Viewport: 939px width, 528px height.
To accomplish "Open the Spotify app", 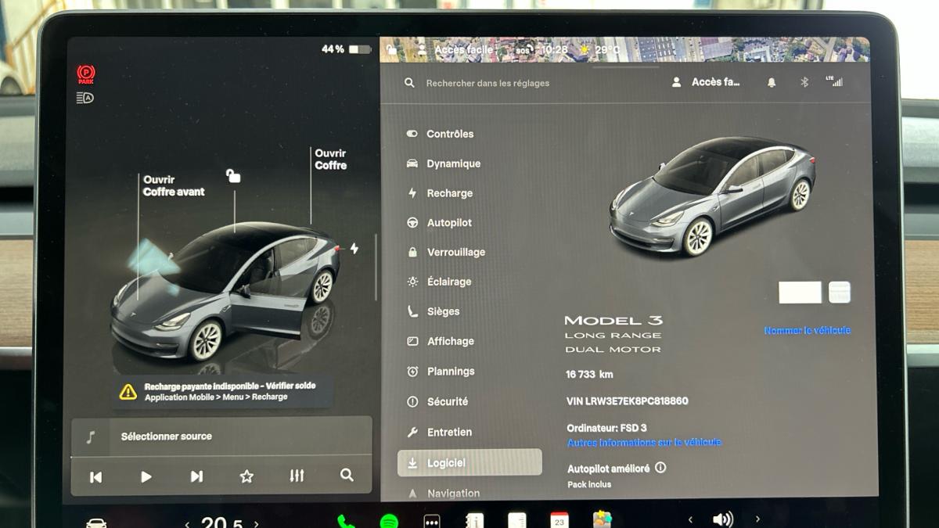I will [389, 521].
